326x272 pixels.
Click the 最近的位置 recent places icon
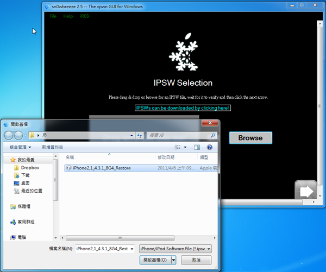click(x=16, y=191)
